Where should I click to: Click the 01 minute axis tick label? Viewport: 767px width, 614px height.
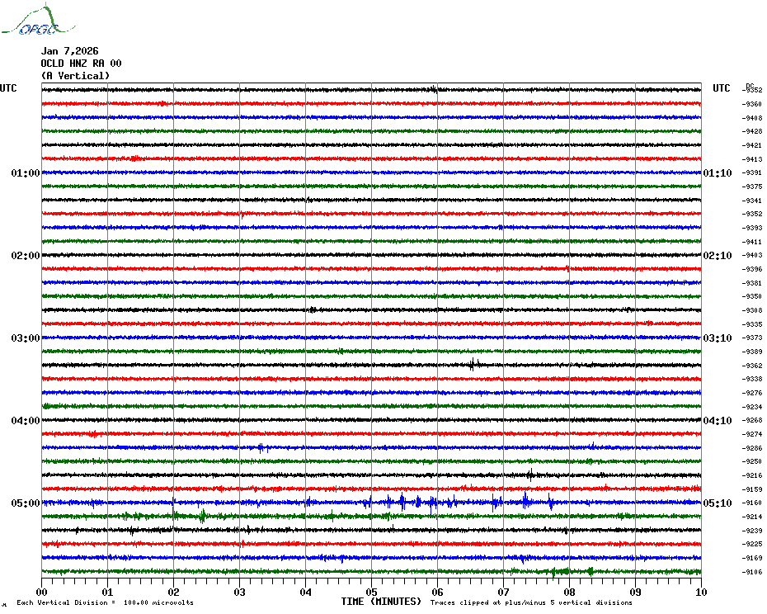(x=107, y=592)
